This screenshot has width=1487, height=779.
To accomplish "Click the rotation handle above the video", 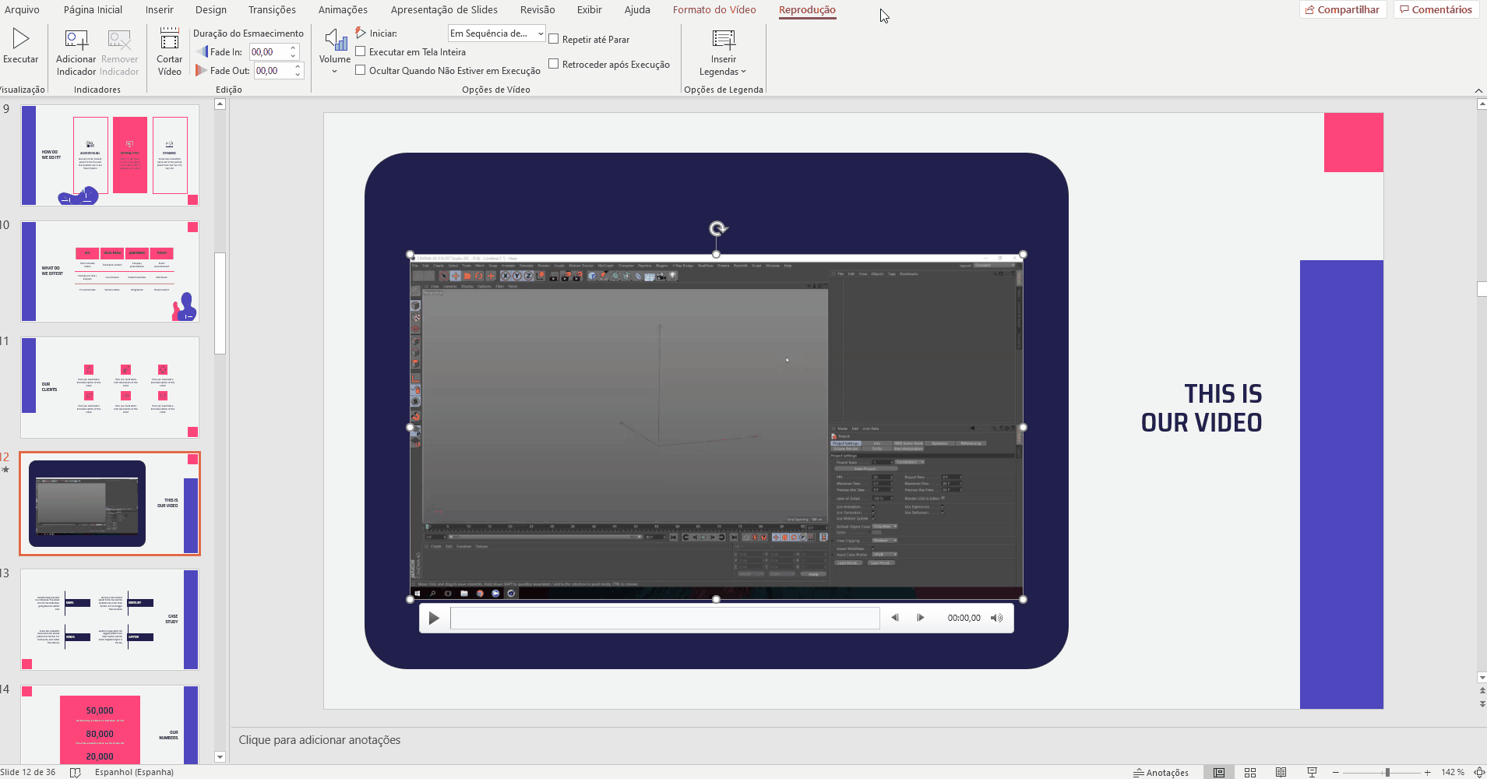I will pos(717,228).
